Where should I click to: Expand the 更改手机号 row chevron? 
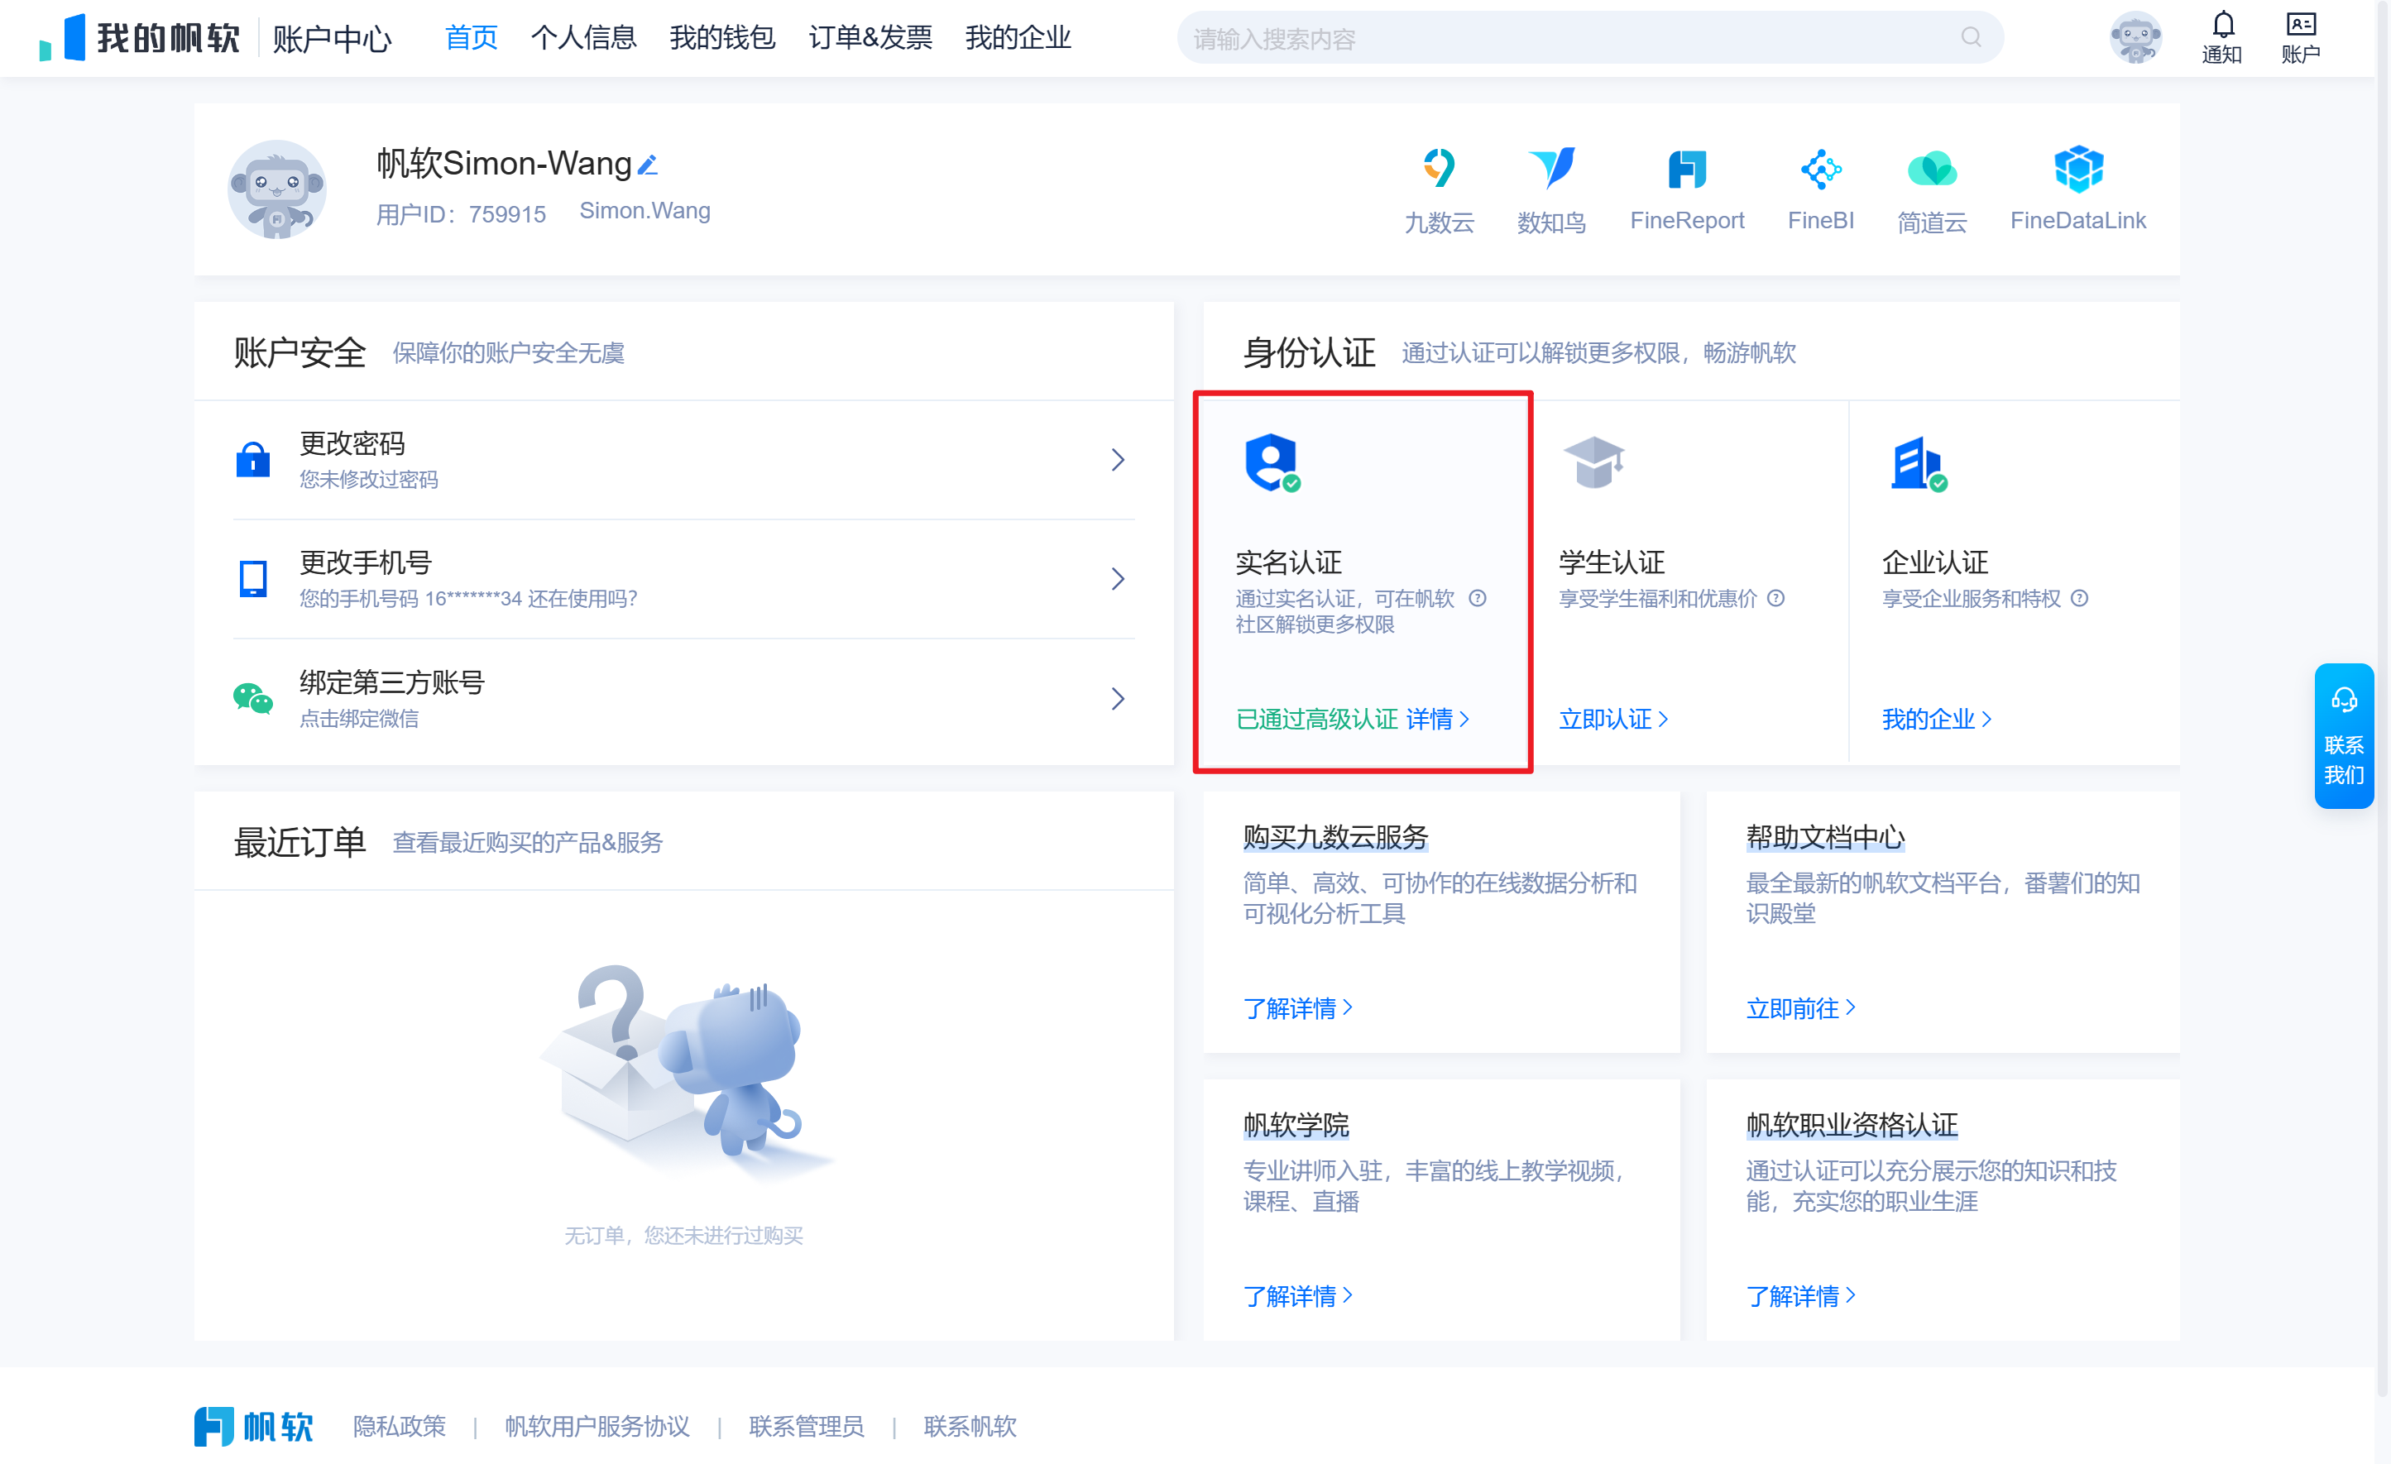pyautogui.click(x=1118, y=579)
